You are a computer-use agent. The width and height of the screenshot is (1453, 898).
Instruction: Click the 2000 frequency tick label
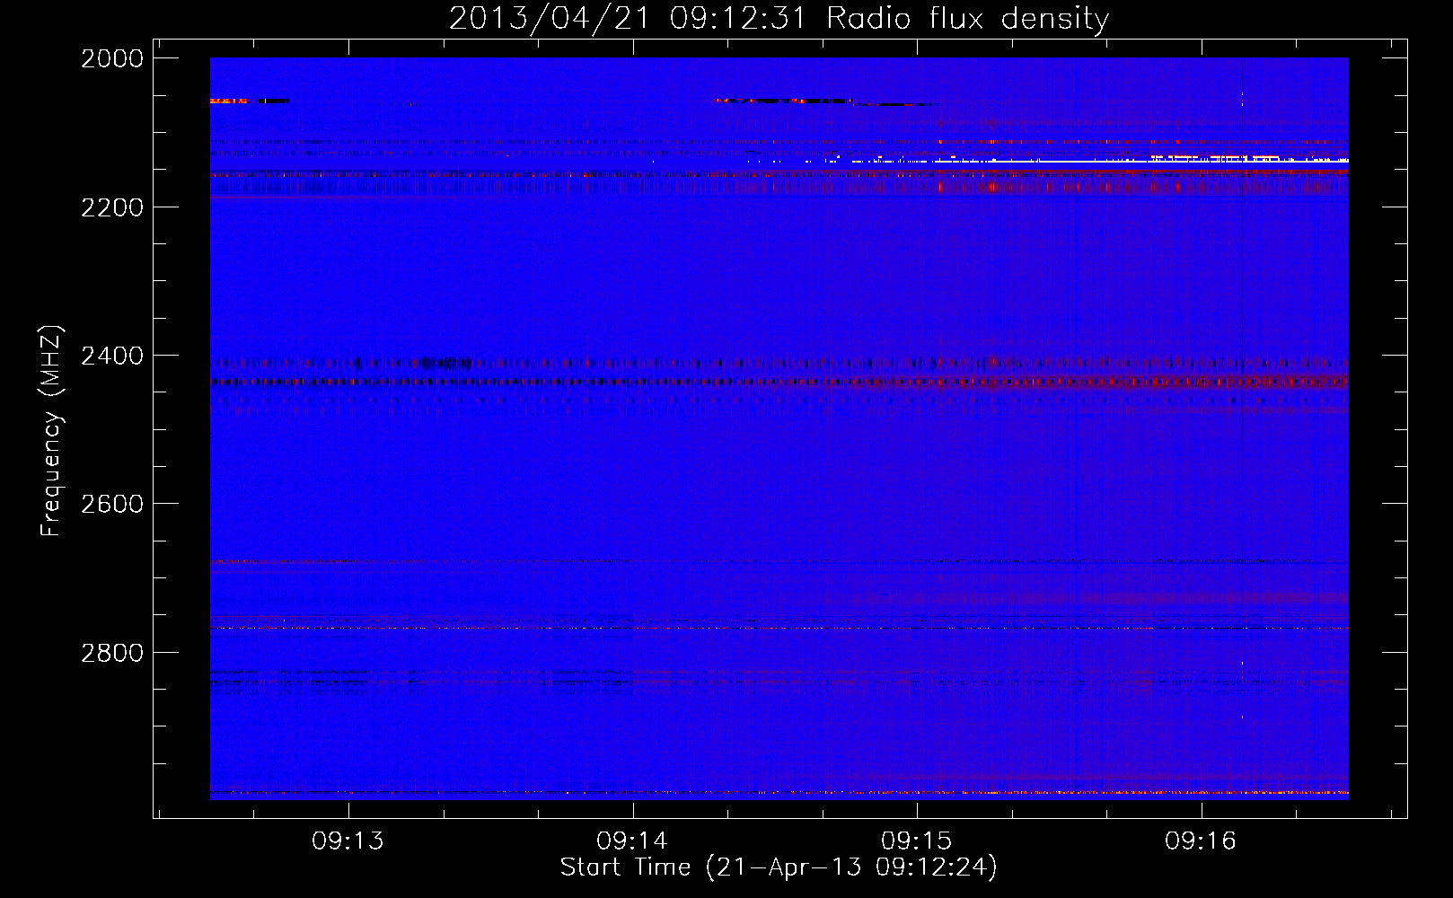coord(112,58)
